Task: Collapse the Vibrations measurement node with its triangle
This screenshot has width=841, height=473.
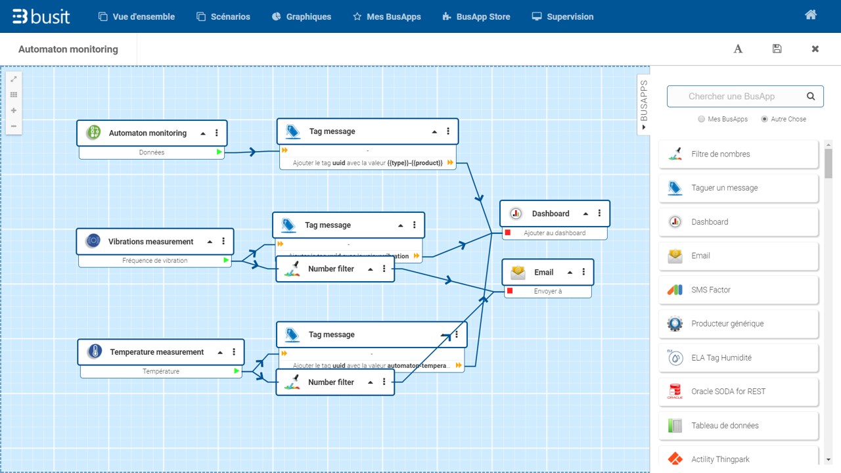Action: click(210, 242)
